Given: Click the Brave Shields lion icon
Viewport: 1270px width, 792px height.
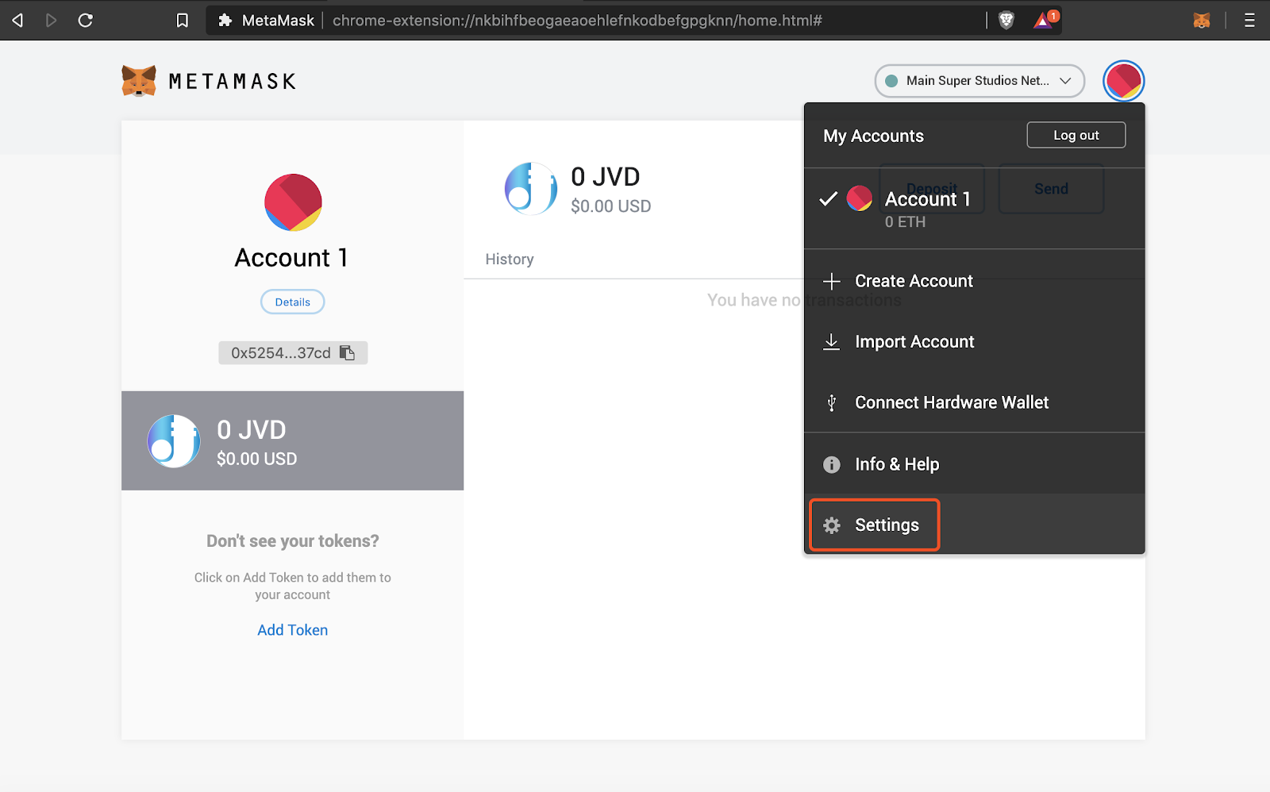Looking at the screenshot, I should (1006, 21).
